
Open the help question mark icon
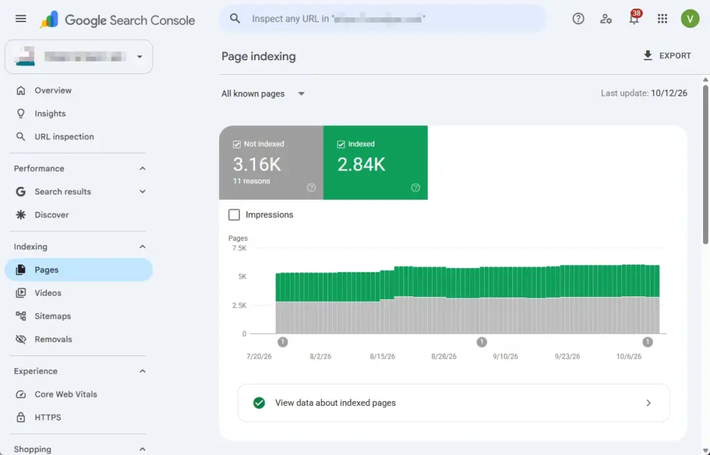point(578,19)
